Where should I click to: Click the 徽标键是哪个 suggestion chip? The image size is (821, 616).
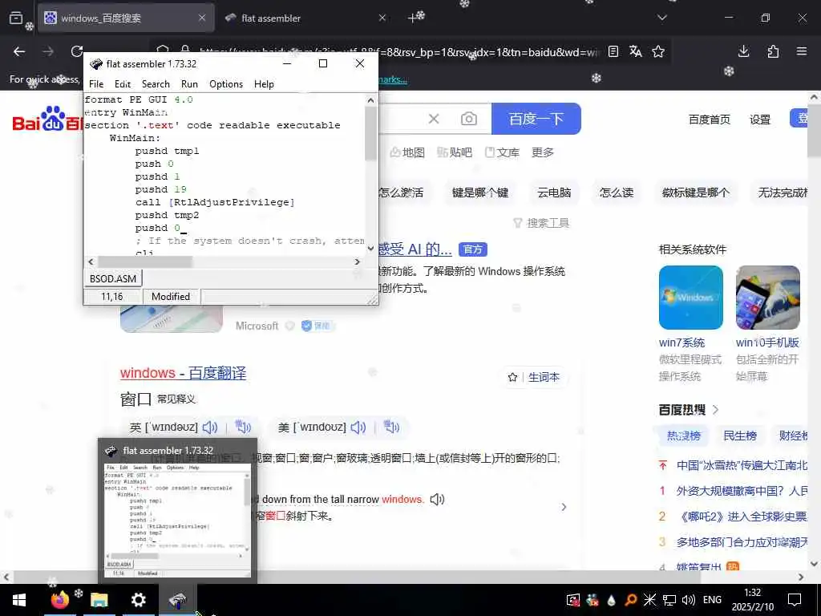(x=695, y=192)
